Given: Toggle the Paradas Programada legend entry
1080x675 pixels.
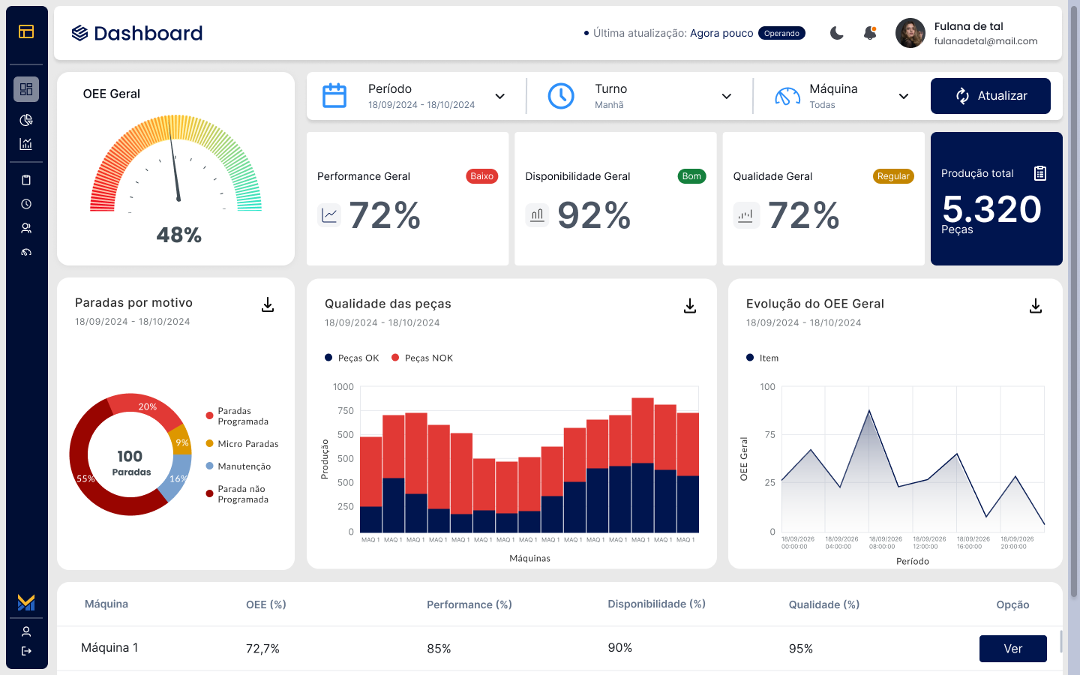Looking at the screenshot, I should (237, 416).
